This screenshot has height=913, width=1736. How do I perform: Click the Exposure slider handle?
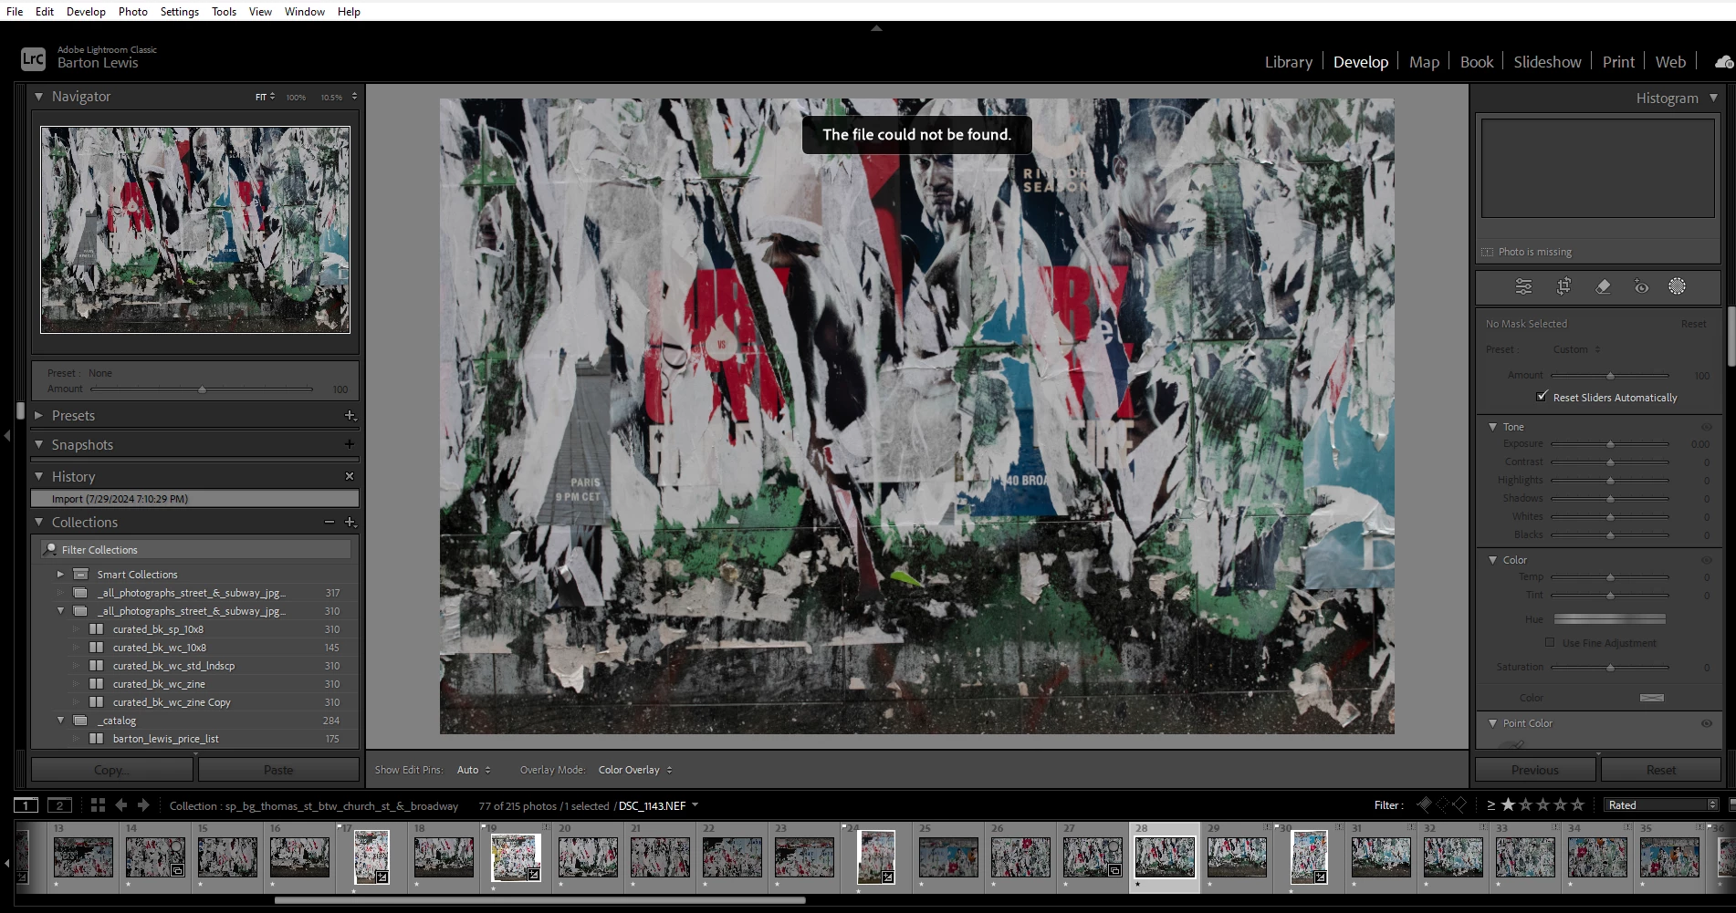coord(1610,444)
